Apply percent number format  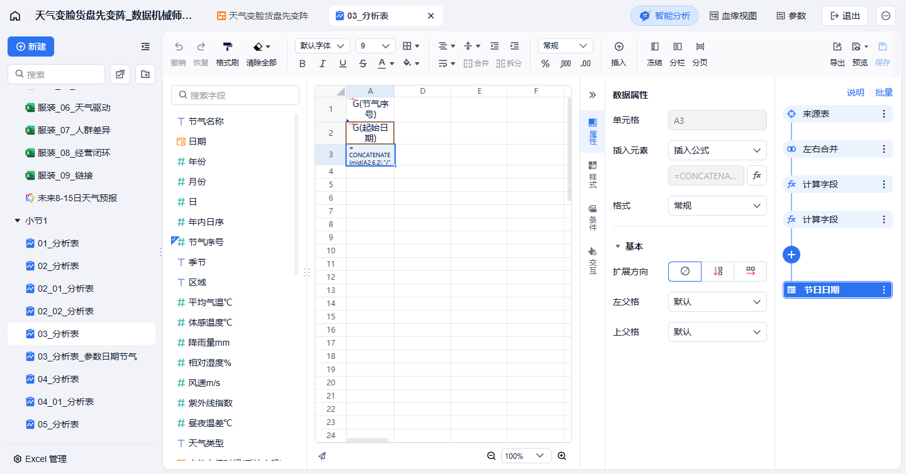point(545,63)
